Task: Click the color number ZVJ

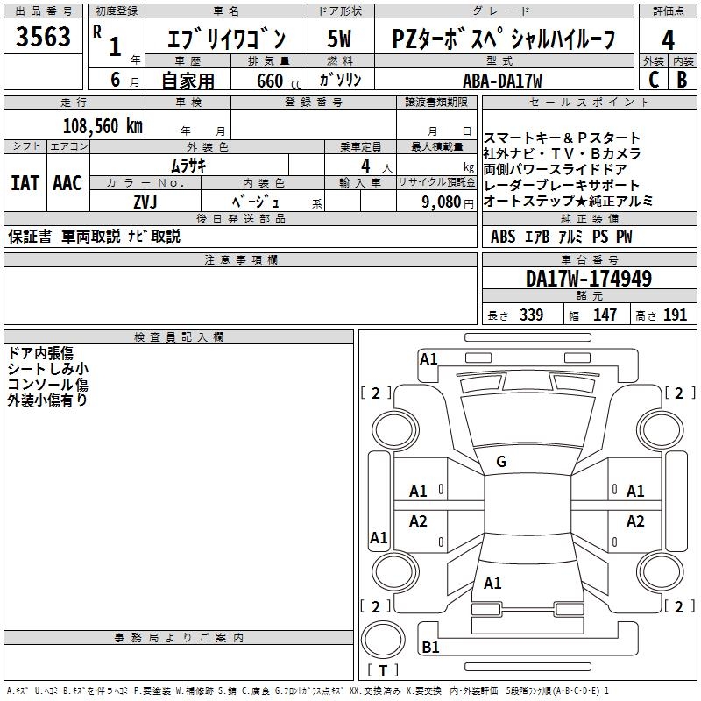Action: tap(145, 201)
